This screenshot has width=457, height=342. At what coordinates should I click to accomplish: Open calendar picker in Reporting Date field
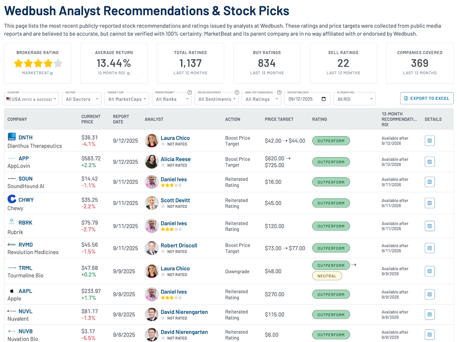pos(324,99)
